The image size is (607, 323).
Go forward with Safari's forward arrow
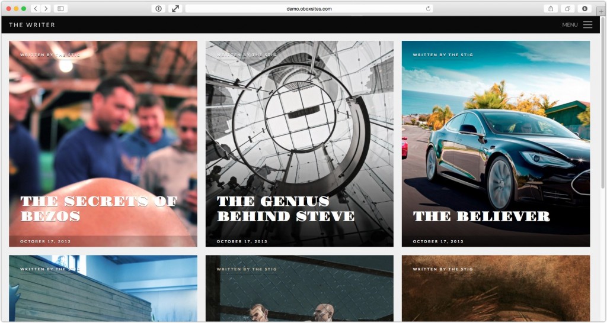(46, 8)
